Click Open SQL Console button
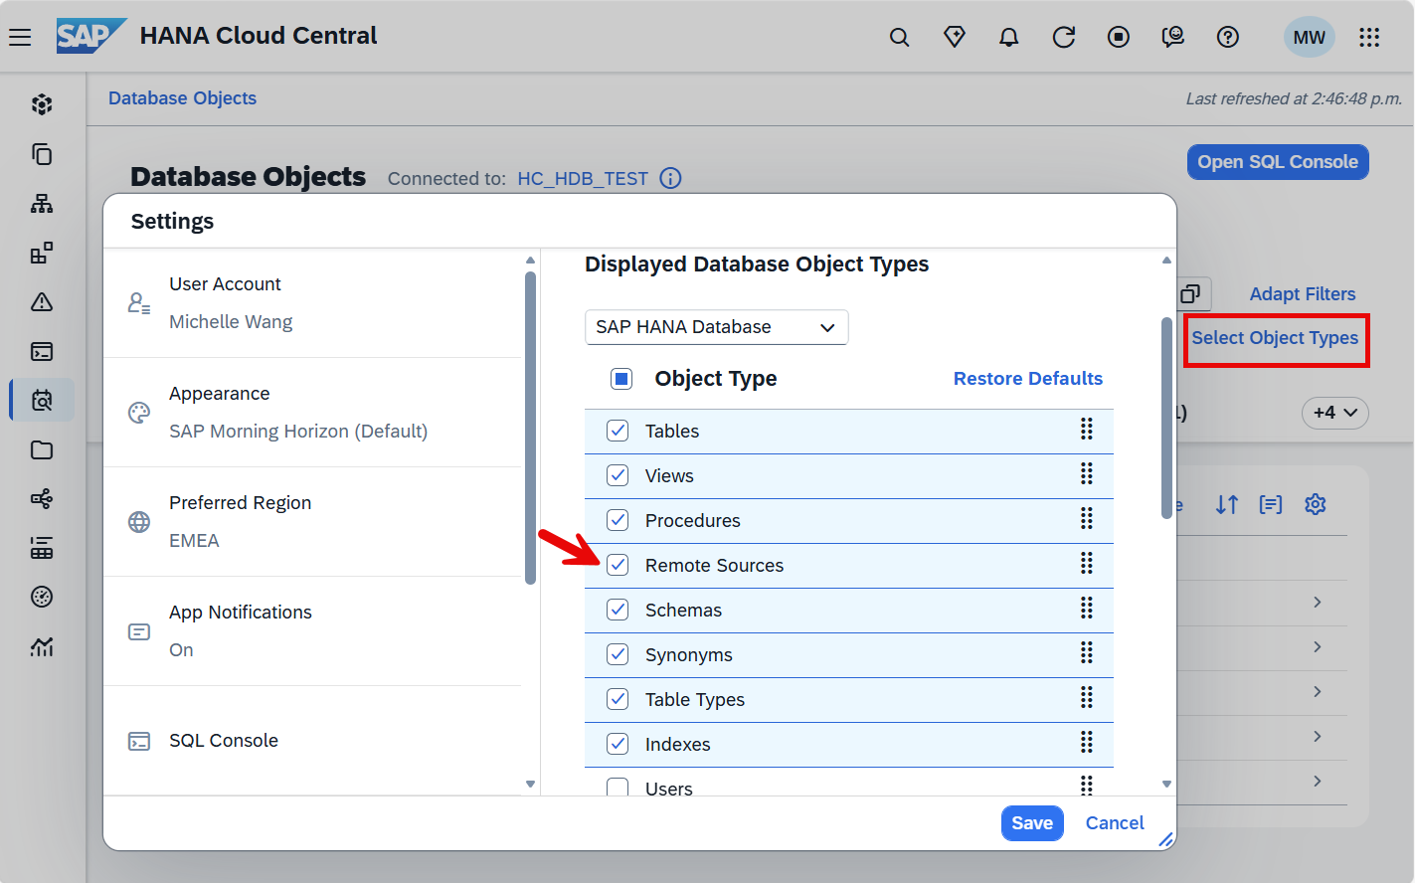The image size is (1415, 883). [1278, 162]
